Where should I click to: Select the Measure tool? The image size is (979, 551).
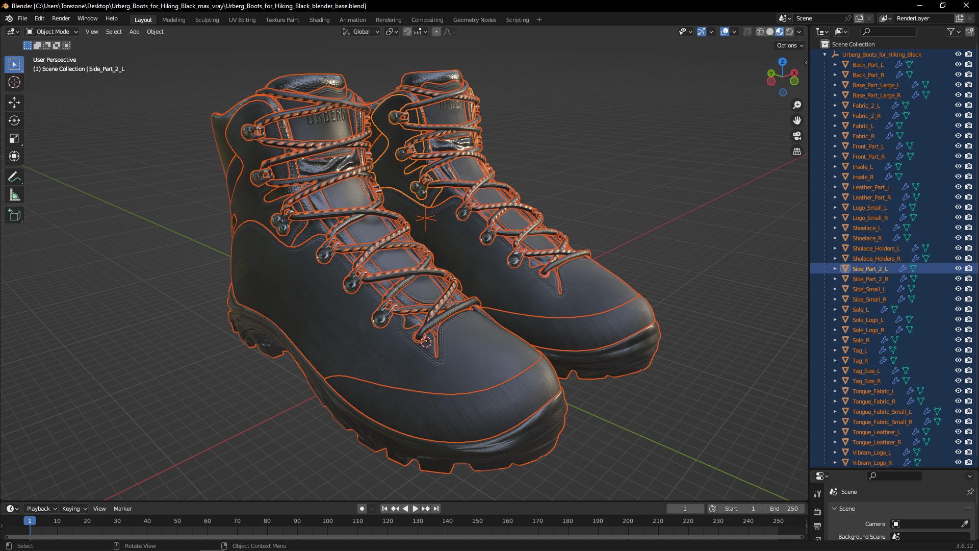click(x=14, y=195)
